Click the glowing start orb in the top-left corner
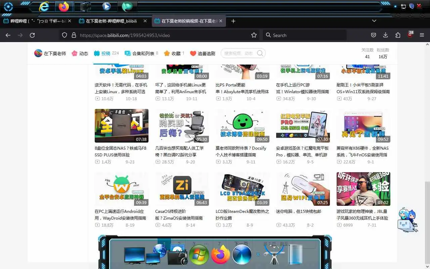The width and height of the screenshot is (430, 269). (8, 7)
